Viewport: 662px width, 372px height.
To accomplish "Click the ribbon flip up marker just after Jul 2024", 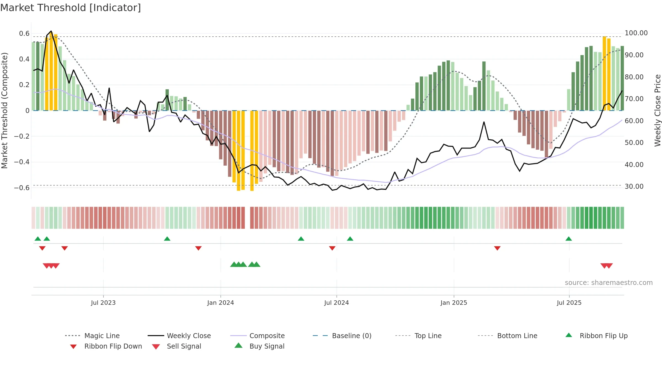I will coord(350,239).
